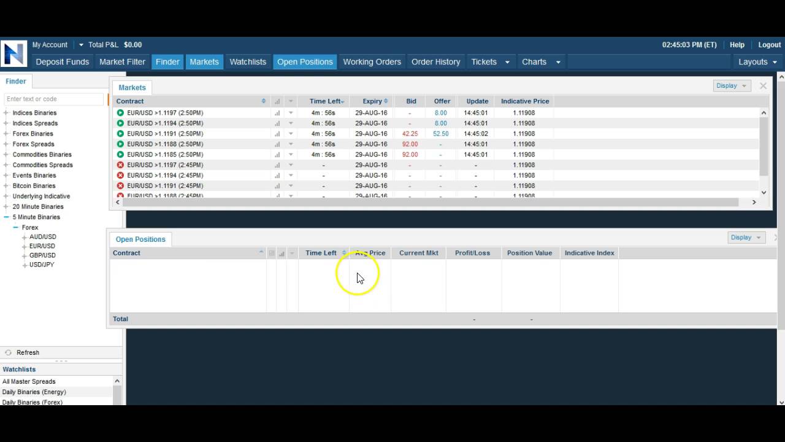Open chart icon for EUR/USD >1.1188 (2:50PM)
Viewport: 785px width, 442px height.
pos(277,144)
